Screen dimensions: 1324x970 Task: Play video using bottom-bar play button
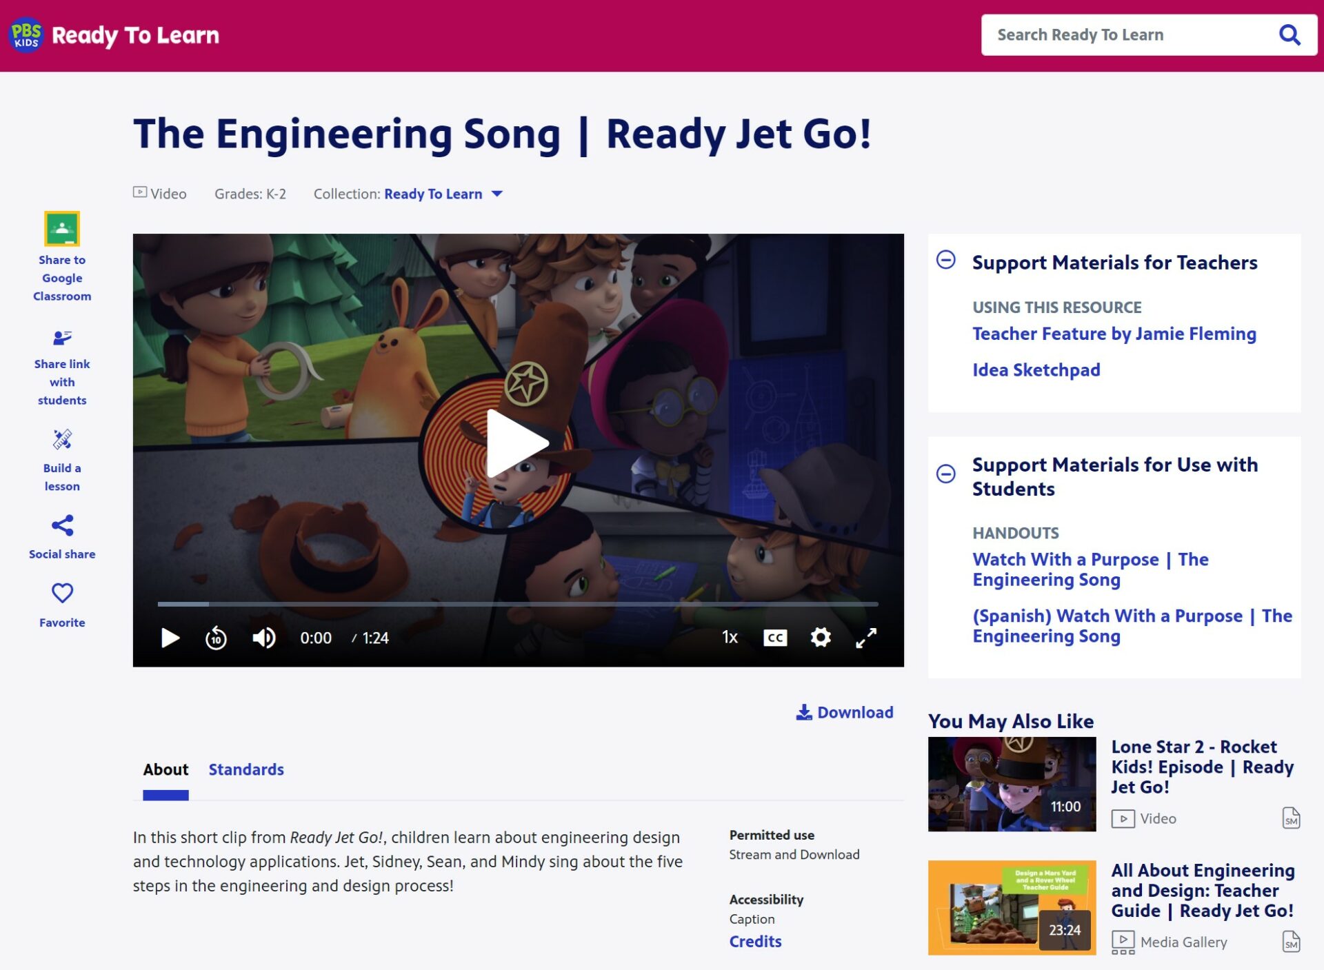170,638
